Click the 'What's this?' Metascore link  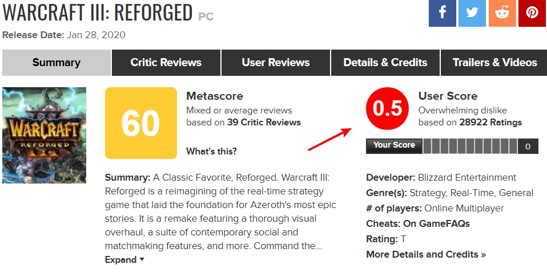click(211, 151)
